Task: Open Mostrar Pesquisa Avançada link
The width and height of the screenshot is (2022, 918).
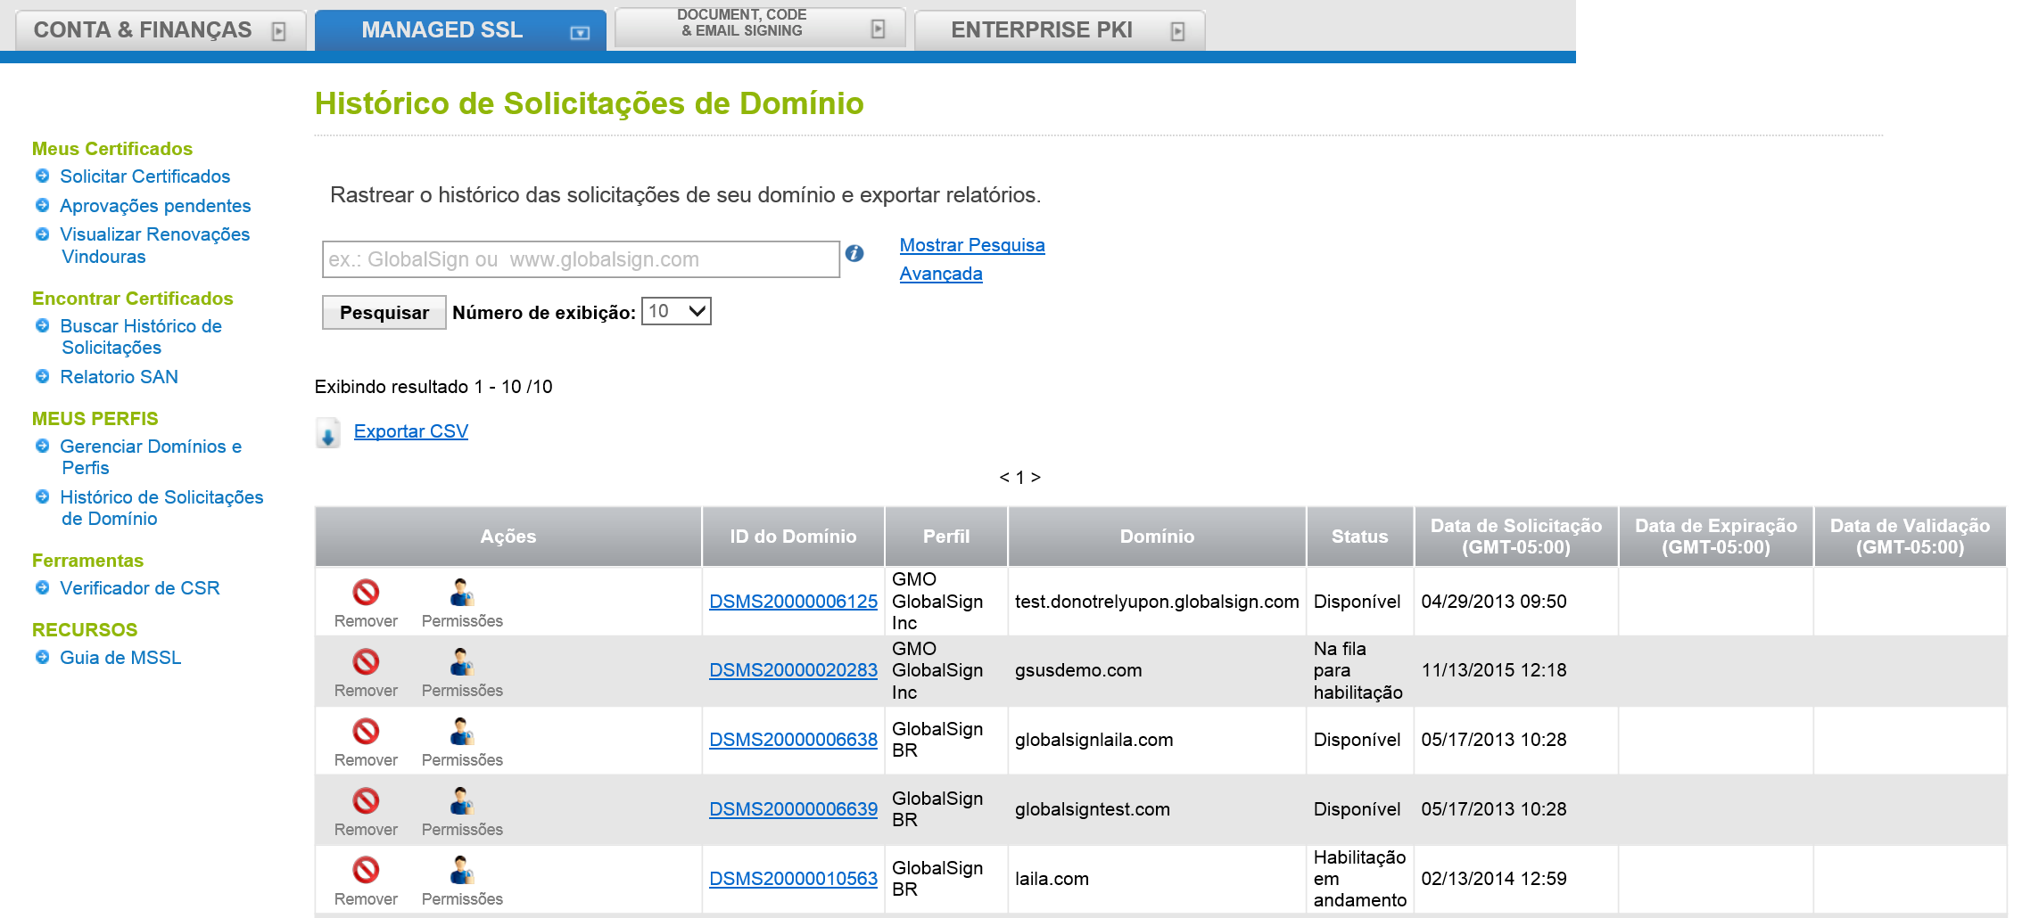Action: coord(971,245)
